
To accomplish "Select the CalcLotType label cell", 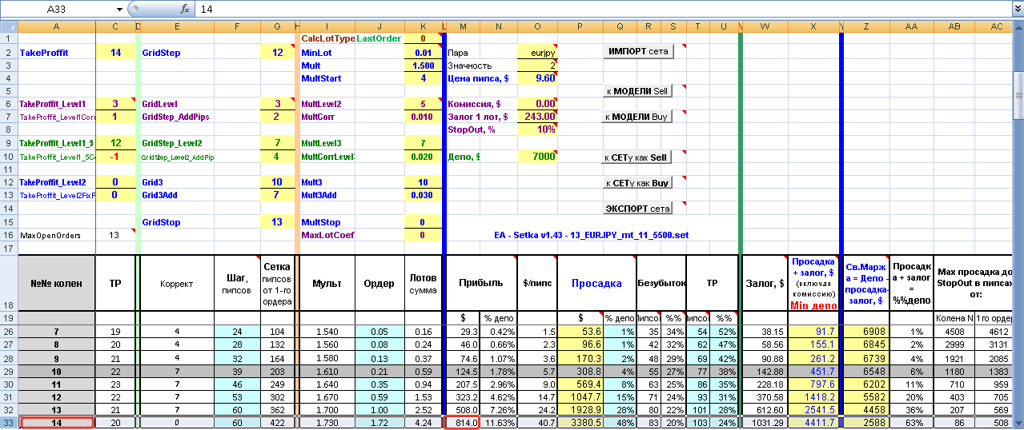I will [327, 38].
